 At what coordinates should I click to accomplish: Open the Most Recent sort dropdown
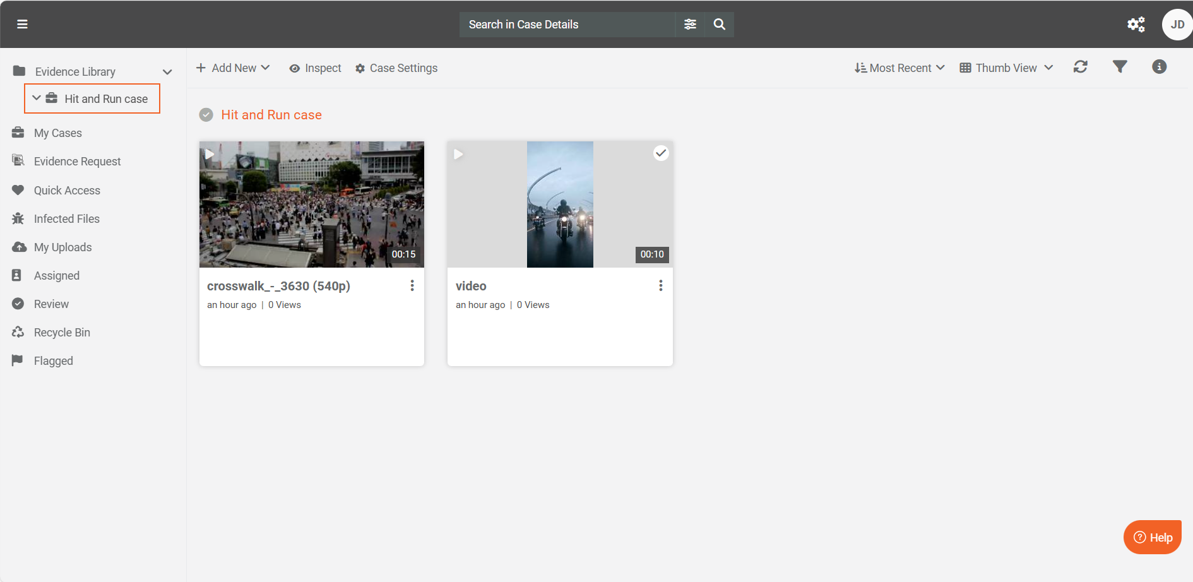click(899, 68)
